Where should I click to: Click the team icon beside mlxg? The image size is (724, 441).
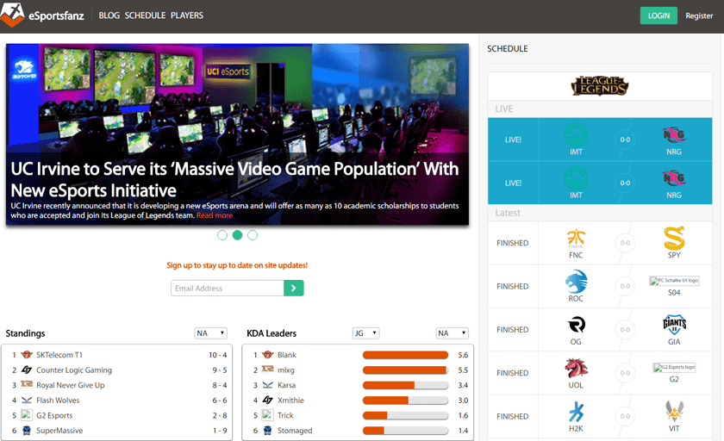[x=268, y=370]
